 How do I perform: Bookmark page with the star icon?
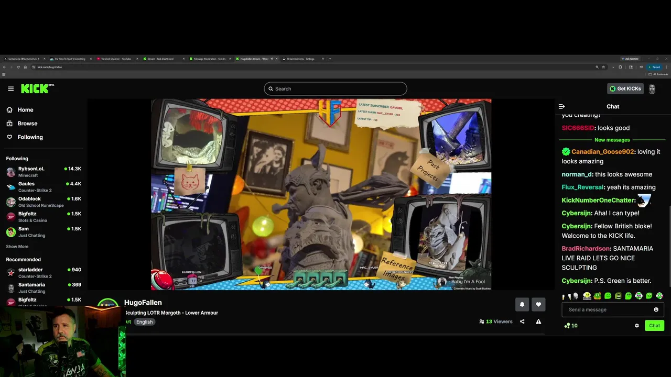[x=603, y=67]
